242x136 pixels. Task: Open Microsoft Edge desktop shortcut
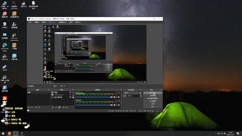[x=5, y=47]
